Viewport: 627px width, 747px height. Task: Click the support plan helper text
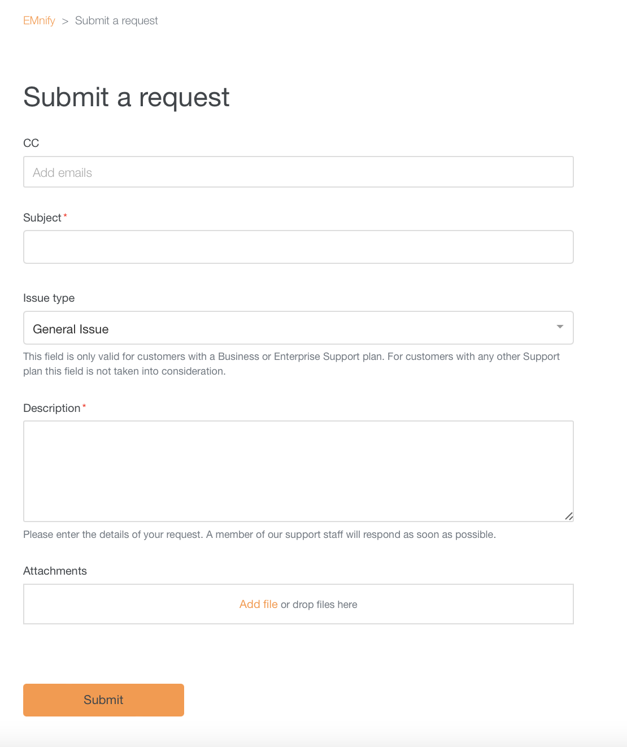point(291,363)
